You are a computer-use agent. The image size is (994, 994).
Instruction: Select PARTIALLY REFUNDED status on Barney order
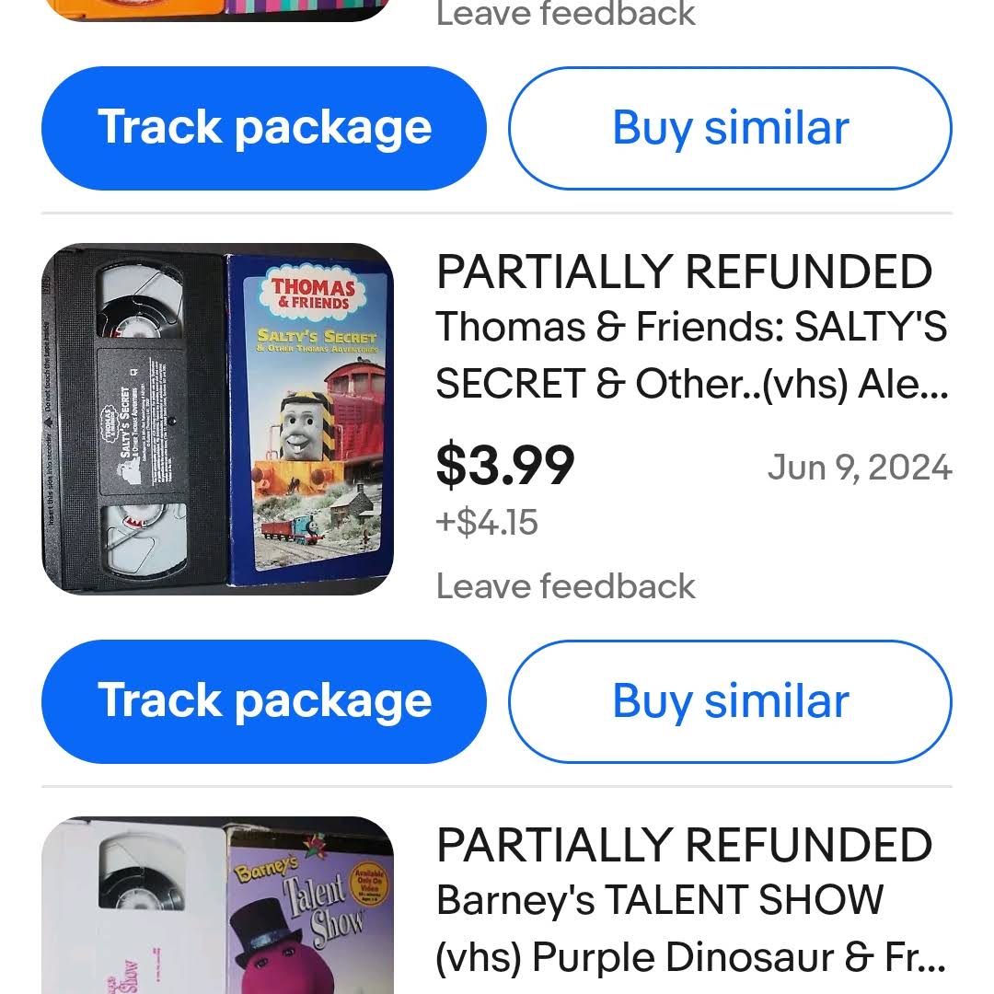pyautogui.click(x=684, y=845)
